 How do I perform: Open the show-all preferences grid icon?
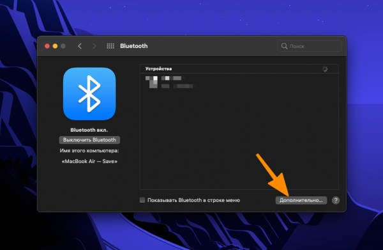click(110, 46)
